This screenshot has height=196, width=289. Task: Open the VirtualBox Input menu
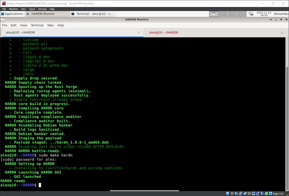(32, 9)
